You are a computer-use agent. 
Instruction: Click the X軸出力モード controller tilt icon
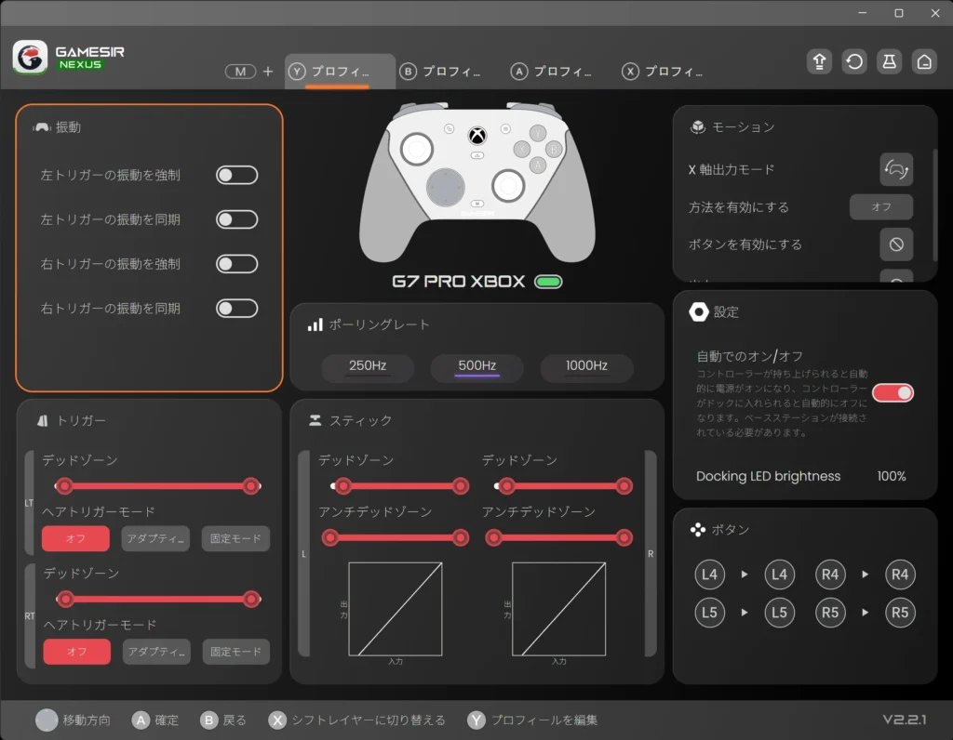(896, 169)
